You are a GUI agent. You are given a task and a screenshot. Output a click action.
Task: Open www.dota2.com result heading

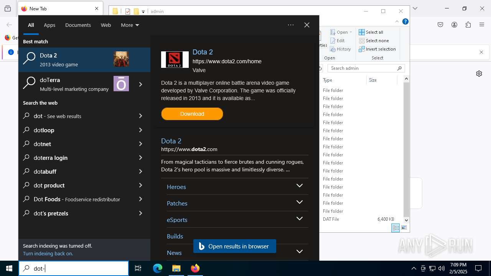click(171, 141)
